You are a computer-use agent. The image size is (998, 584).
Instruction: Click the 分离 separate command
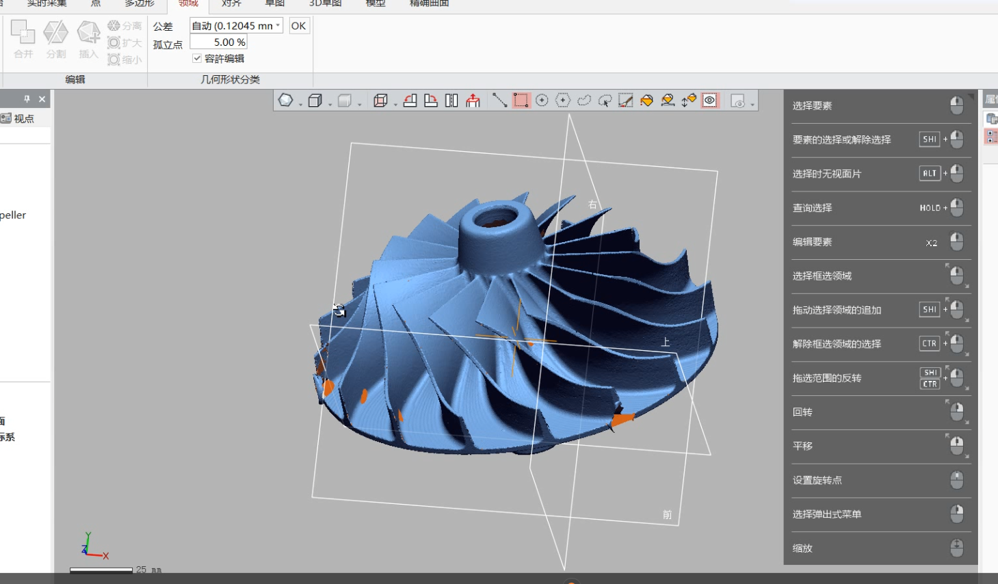click(x=124, y=26)
